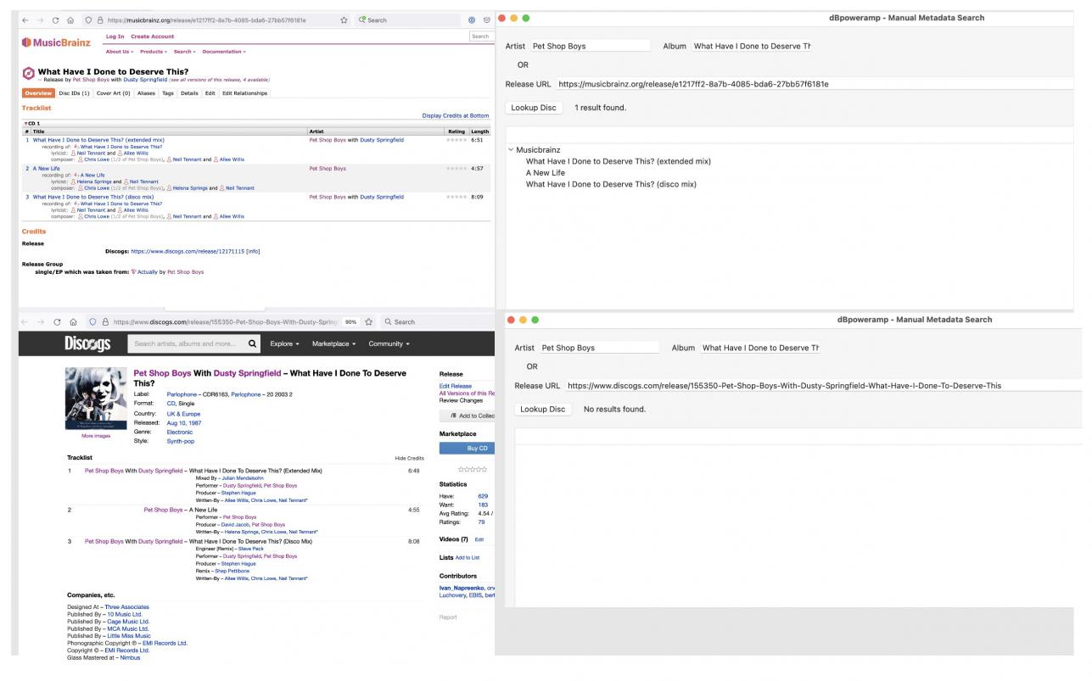Click Hide Credits on Discogs tracklist
Viewport: 1092px width, 681px height.
pos(409,458)
